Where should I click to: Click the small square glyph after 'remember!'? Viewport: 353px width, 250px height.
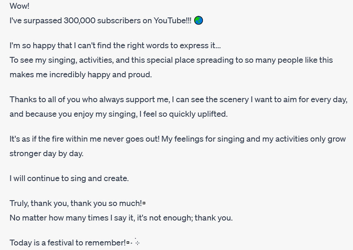(128, 243)
